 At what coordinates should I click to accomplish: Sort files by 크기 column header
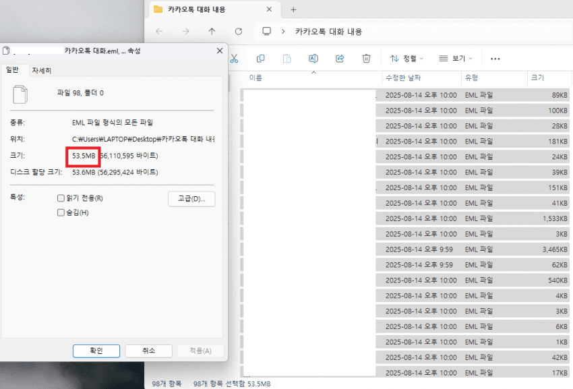(538, 78)
